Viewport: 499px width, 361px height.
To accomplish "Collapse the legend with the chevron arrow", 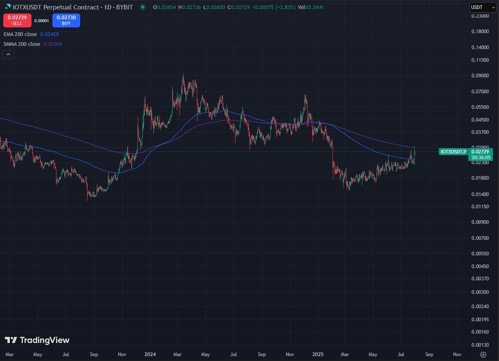I will (8, 54).
